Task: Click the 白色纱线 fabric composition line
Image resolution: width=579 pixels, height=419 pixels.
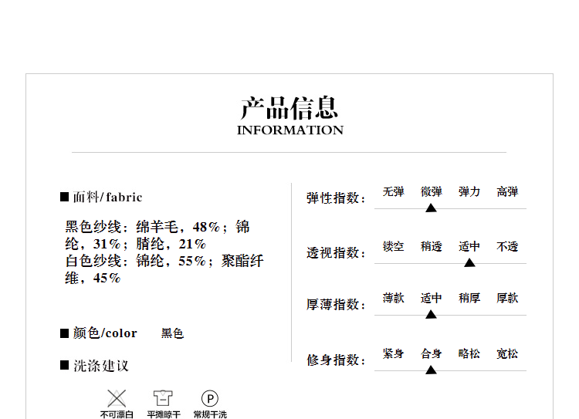Action: pyautogui.click(x=164, y=269)
